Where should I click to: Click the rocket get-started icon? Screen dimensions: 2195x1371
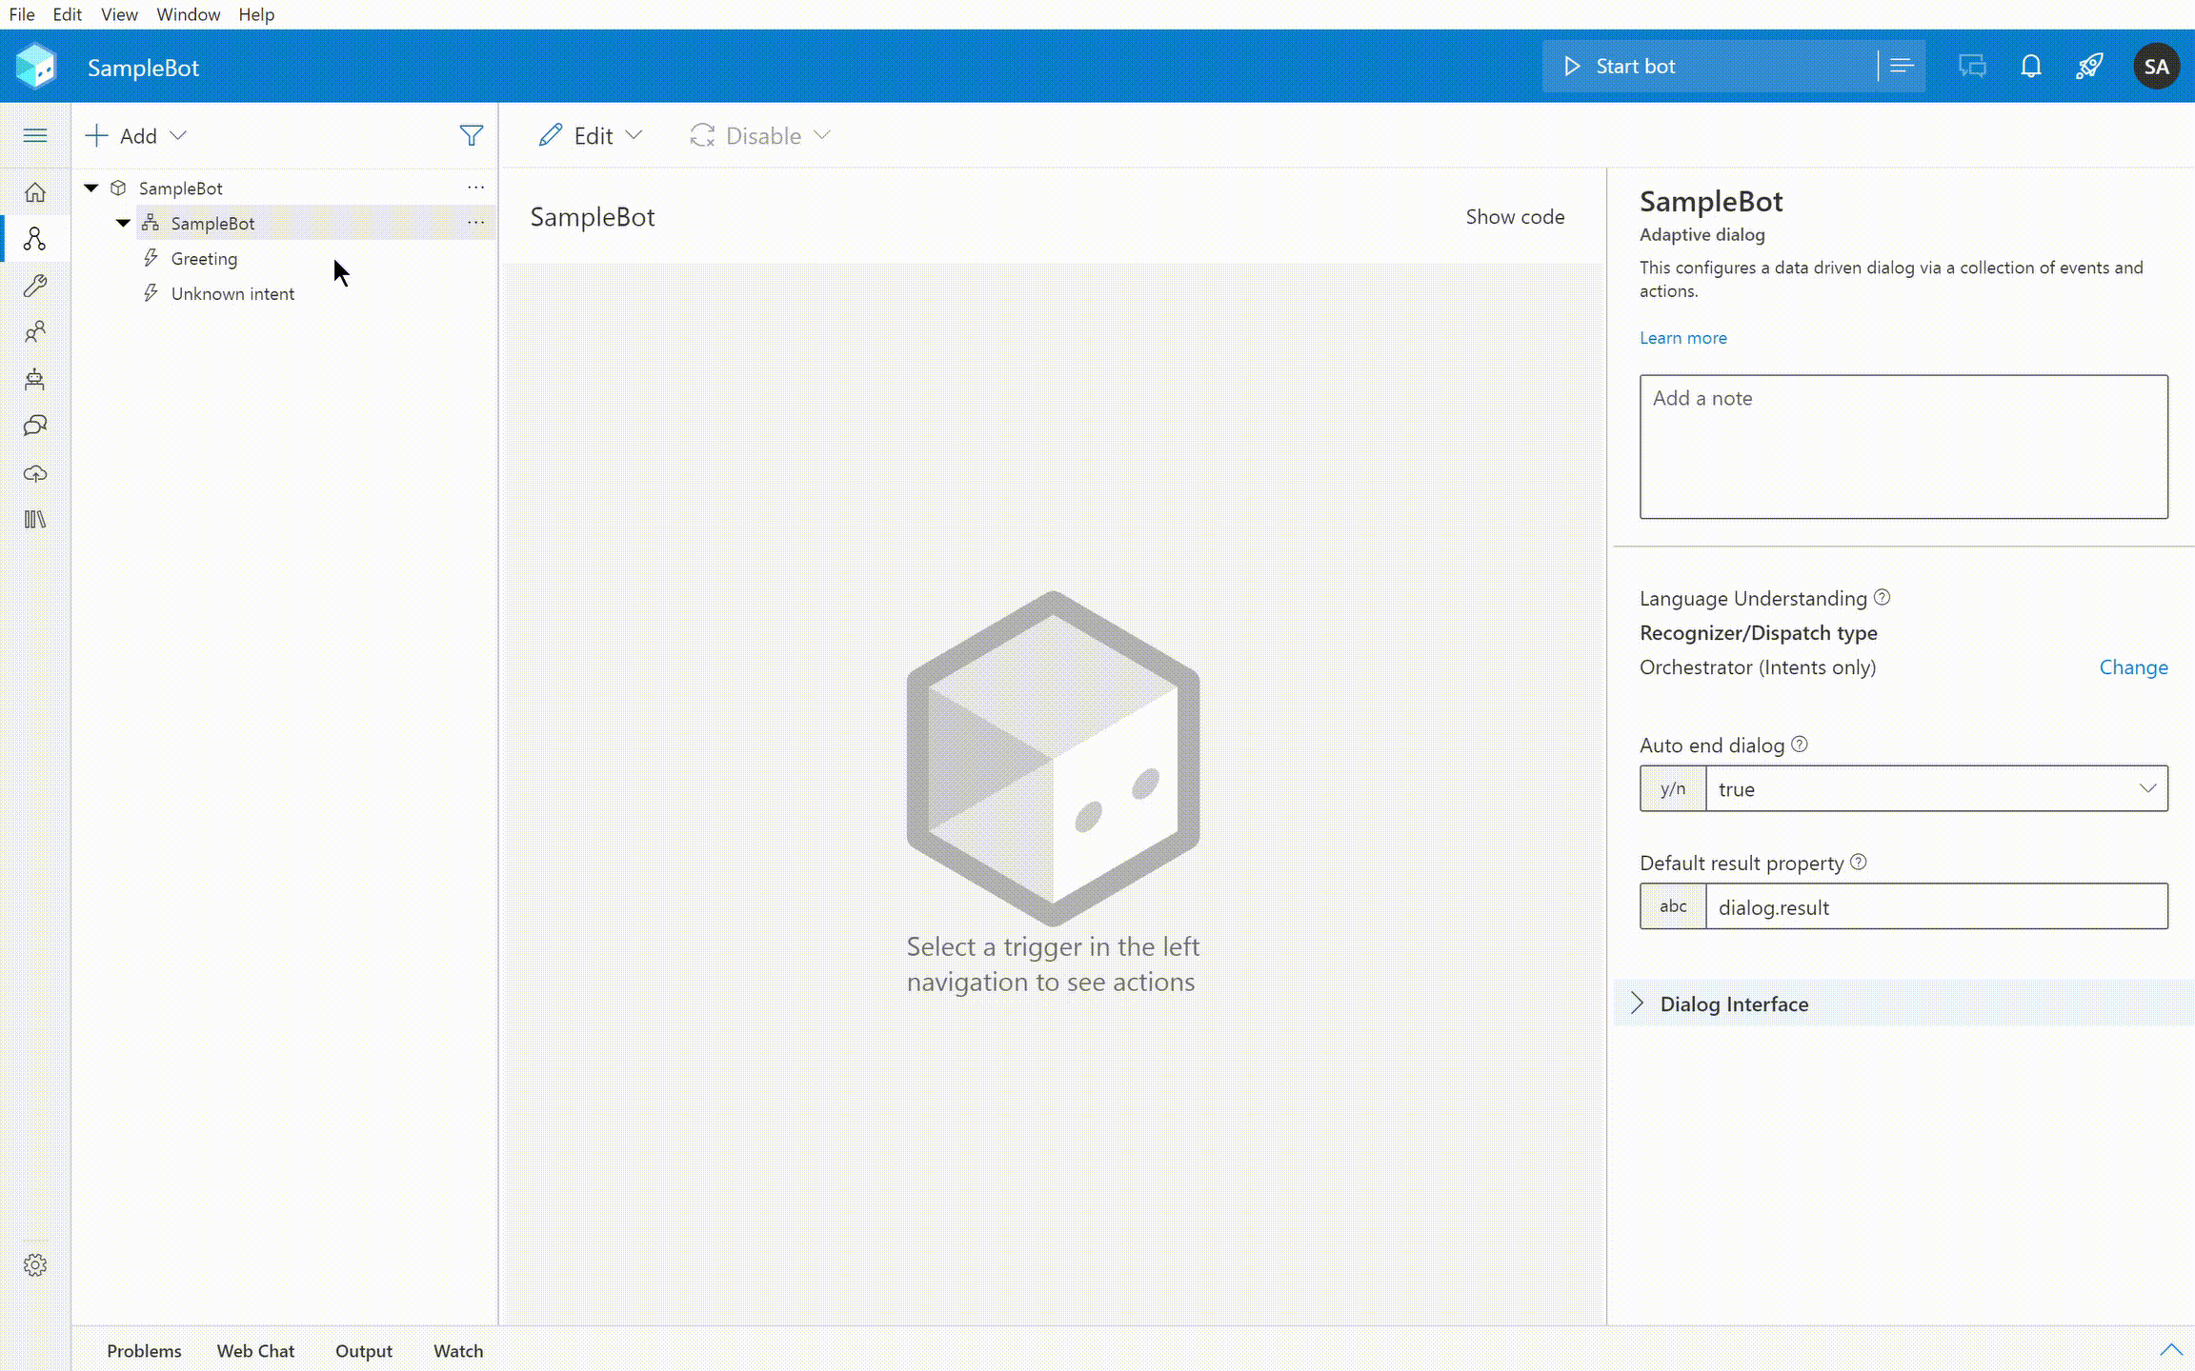2090,67
